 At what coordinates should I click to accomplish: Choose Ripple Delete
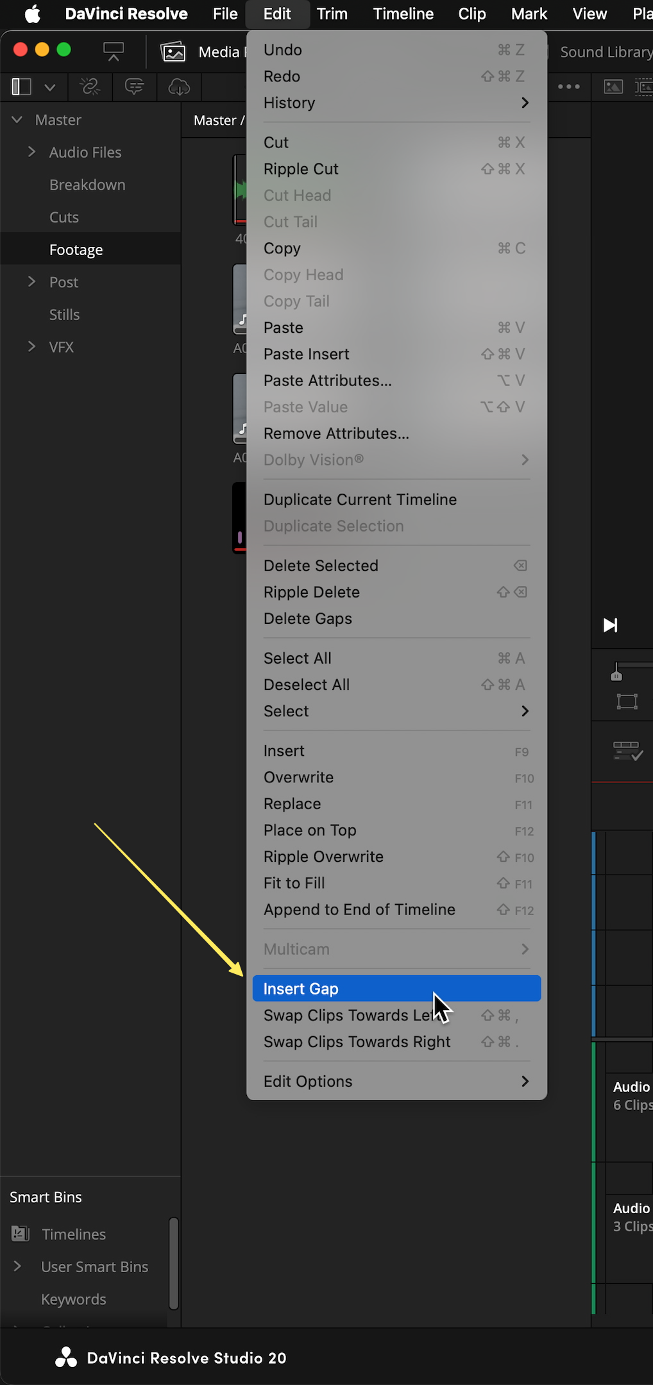(396, 592)
